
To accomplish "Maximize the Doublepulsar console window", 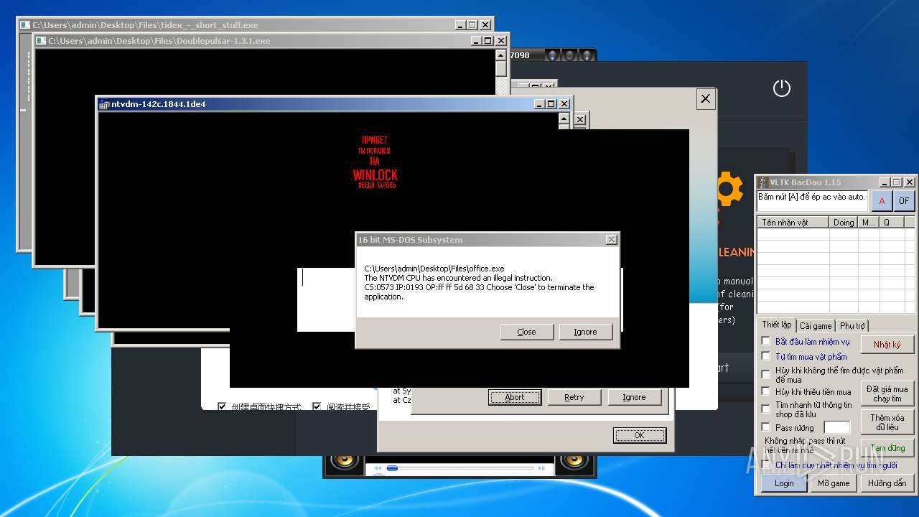I will point(488,41).
